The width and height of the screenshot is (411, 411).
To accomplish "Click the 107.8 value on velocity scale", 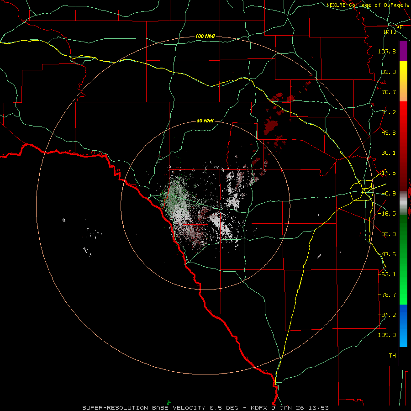I will (x=387, y=51).
